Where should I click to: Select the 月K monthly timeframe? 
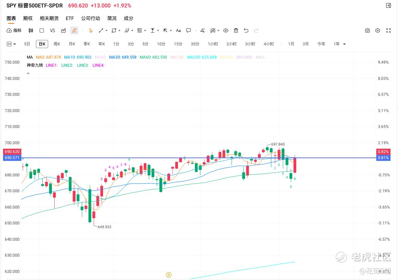click(x=72, y=44)
